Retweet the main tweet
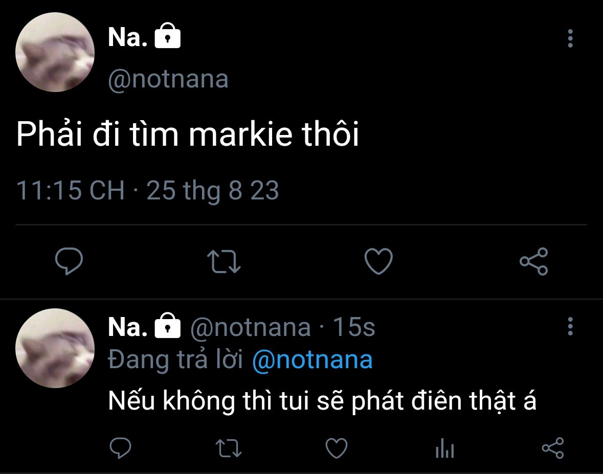The width and height of the screenshot is (603, 474). click(x=226, y=261)
